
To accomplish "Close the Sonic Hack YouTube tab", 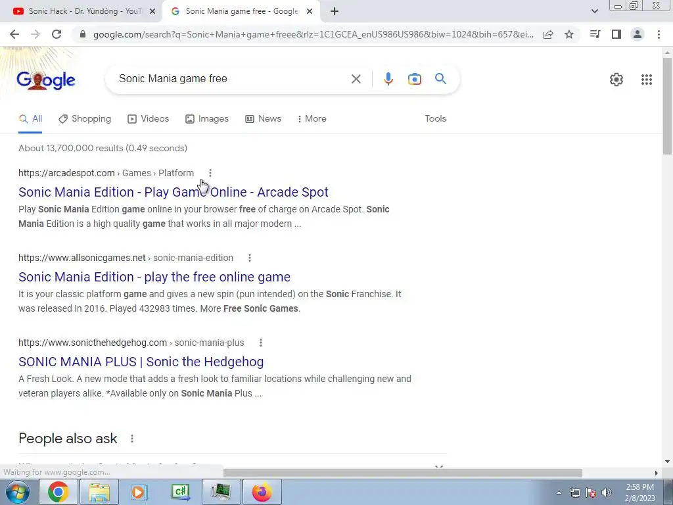I will tap(152, 12).
